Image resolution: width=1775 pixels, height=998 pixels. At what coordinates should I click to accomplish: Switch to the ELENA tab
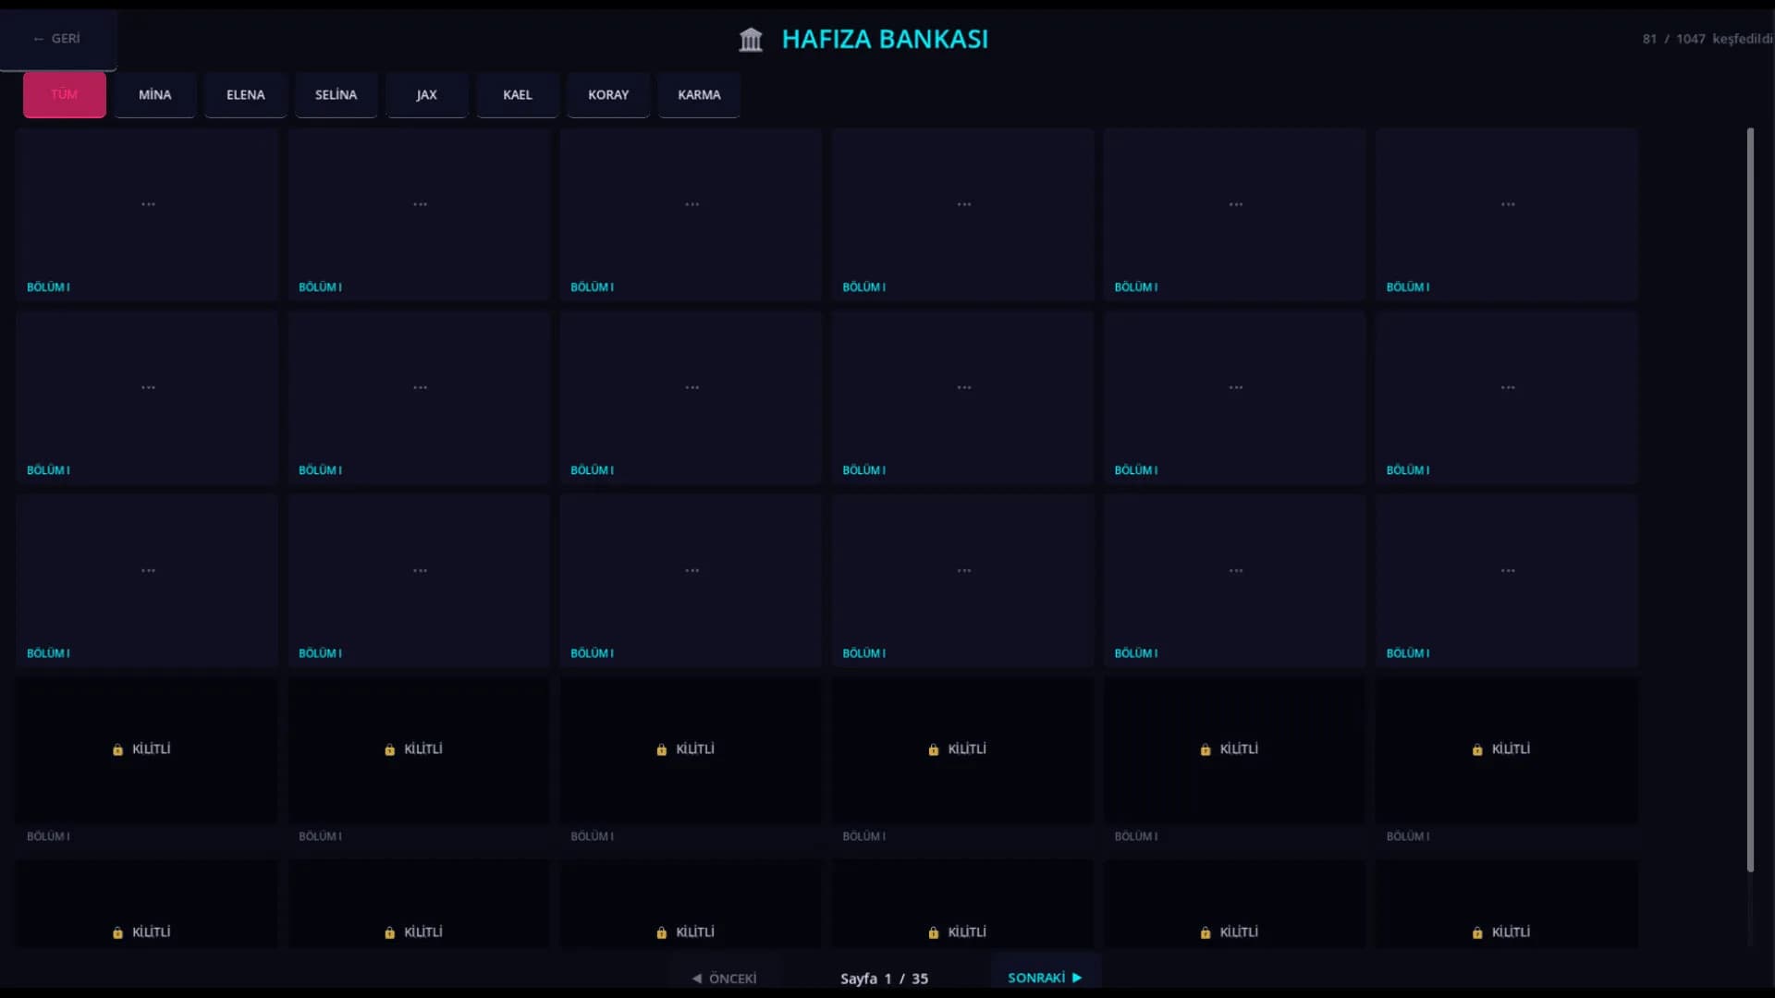click(x=246, y=95)
